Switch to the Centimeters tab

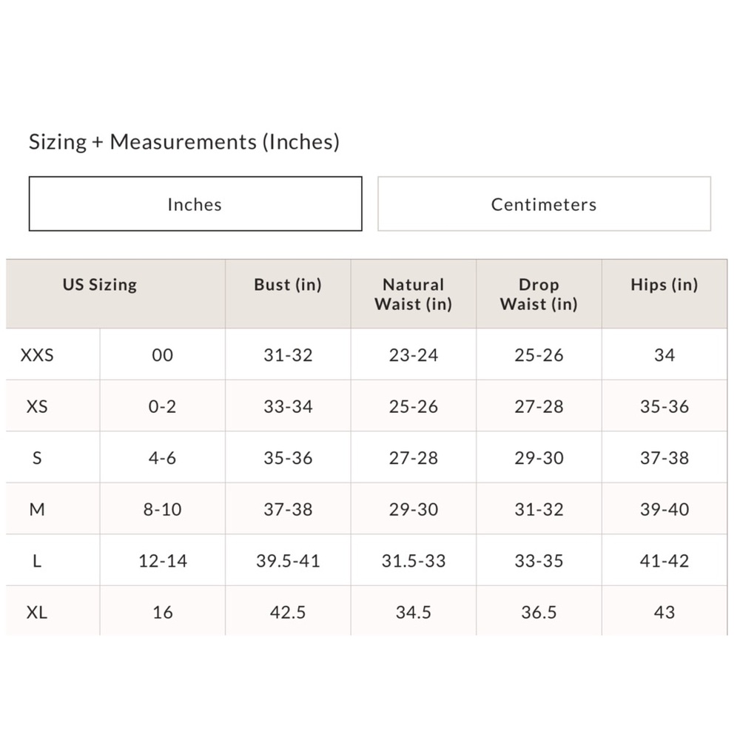(544, 204)
